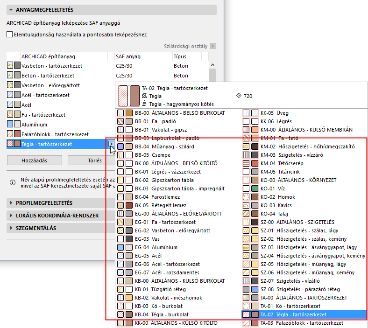Click EG-00 ELŐREGYÁRTOTT hatch icon

(120, 214)
